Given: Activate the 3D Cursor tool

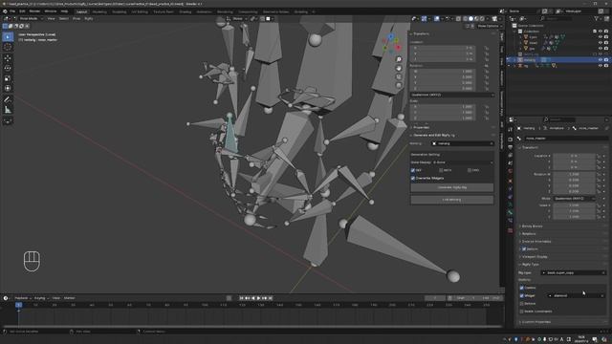Looking at the screenshot, I should coord(8,47).
